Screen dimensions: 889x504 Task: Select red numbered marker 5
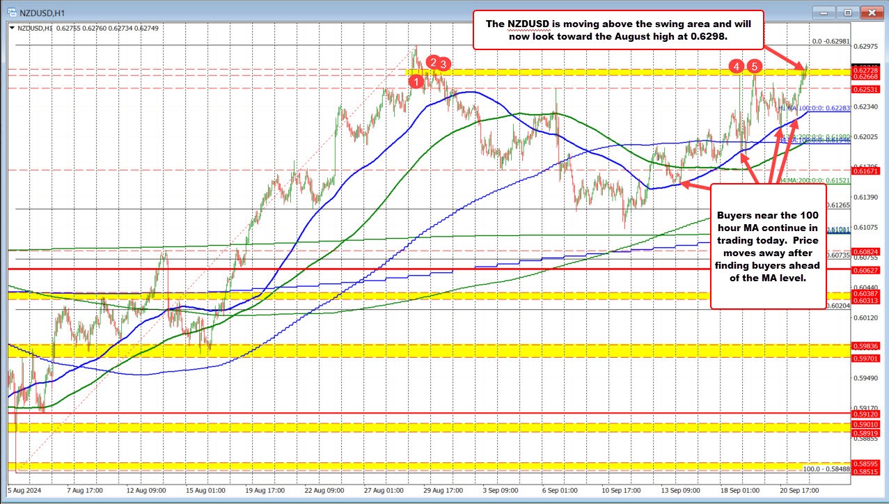[x=753, y=67]
